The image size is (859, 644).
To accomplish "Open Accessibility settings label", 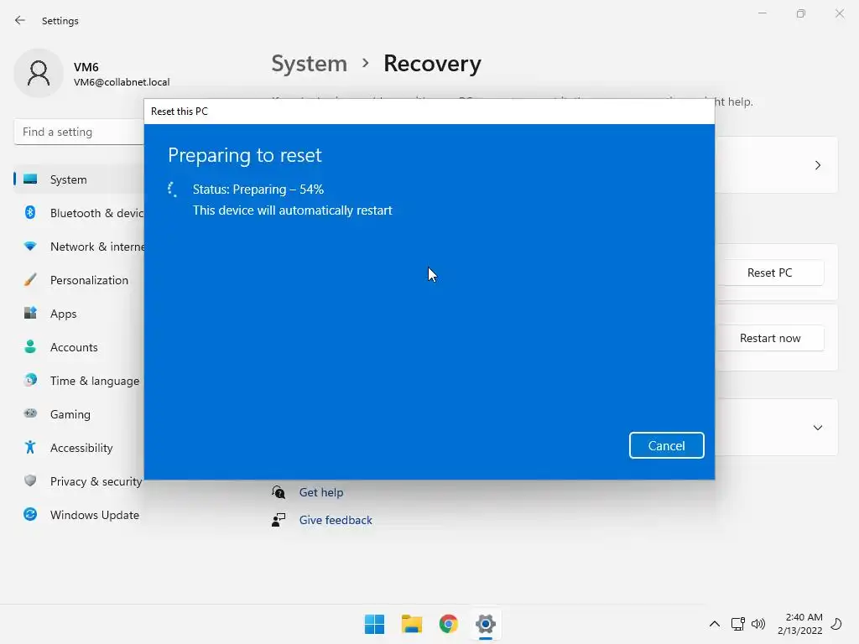I will point(81,448).
